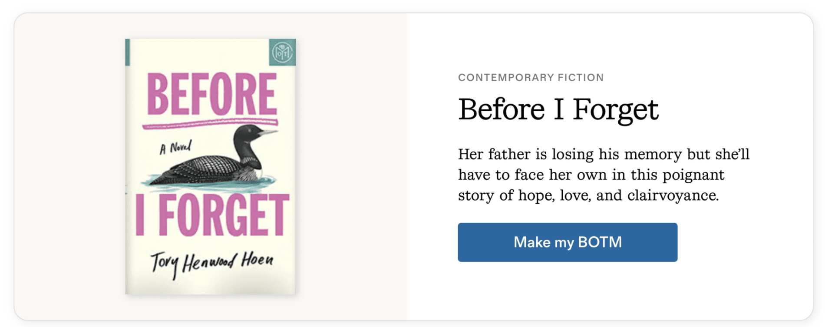Click the handwritten A Novel text
This screenshot has height=327, width=825.
175,148
